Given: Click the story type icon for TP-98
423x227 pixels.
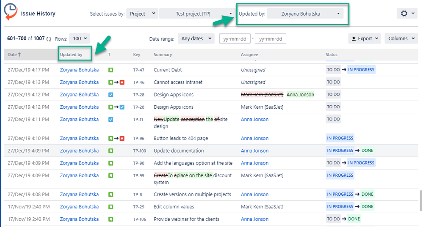Looking at the screenshot, I should coord(111,163).
